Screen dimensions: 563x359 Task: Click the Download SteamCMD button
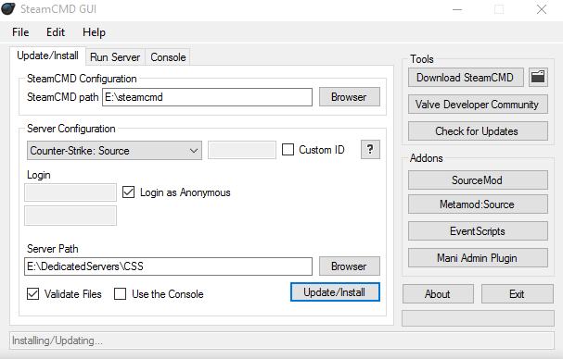click(x=466, y=78)
